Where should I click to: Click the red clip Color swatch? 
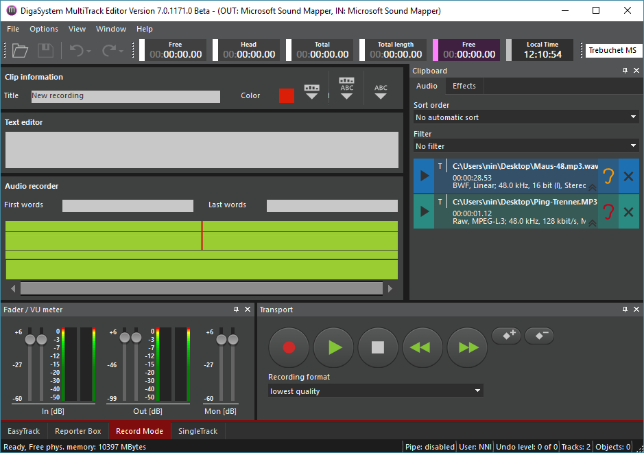[x=287, y=96]
